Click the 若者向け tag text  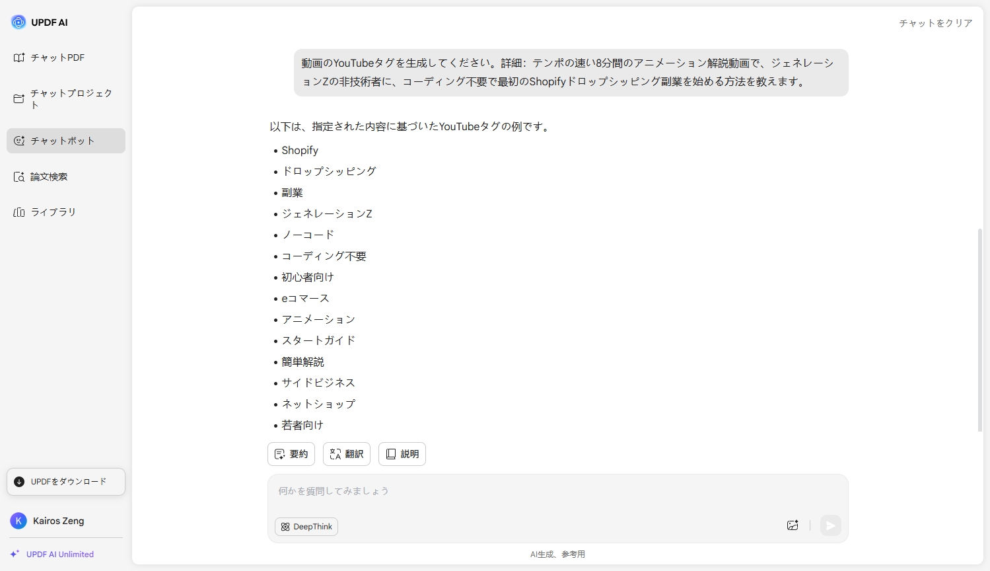tap(302, 425)
